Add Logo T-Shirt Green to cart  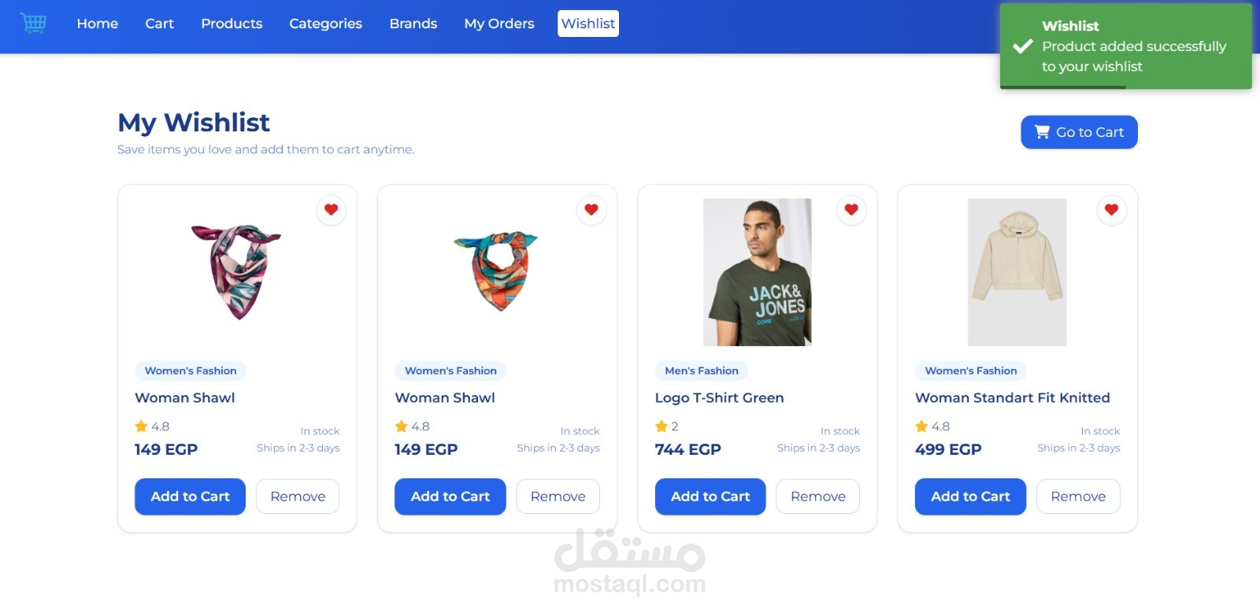(x=710, y=496)
